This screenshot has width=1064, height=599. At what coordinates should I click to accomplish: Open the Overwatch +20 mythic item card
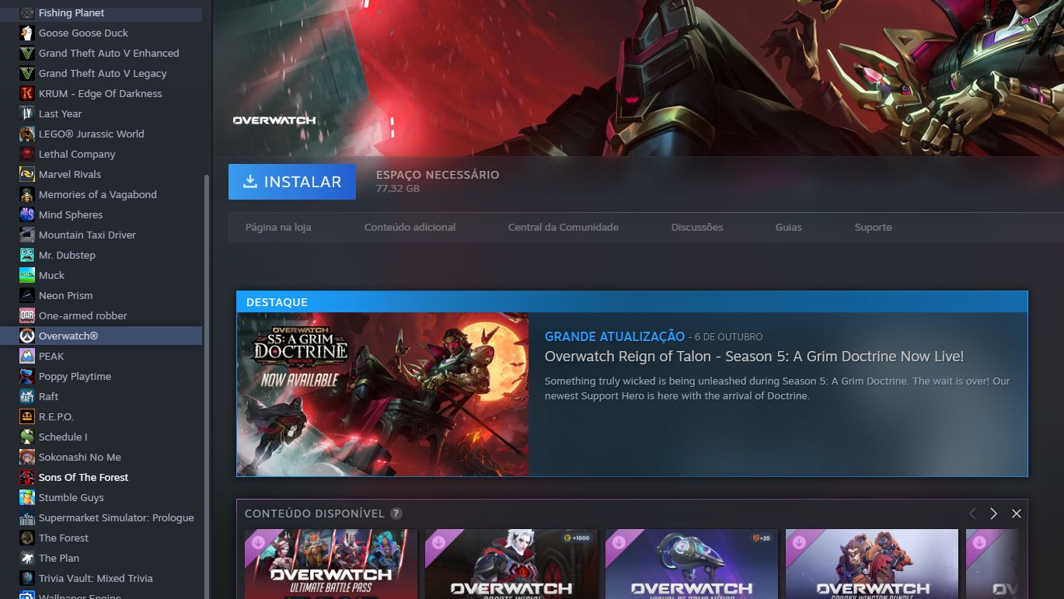pos(692,564)
